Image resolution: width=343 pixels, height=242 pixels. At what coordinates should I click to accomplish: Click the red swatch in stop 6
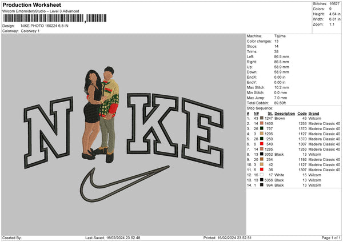pos(262,144)
